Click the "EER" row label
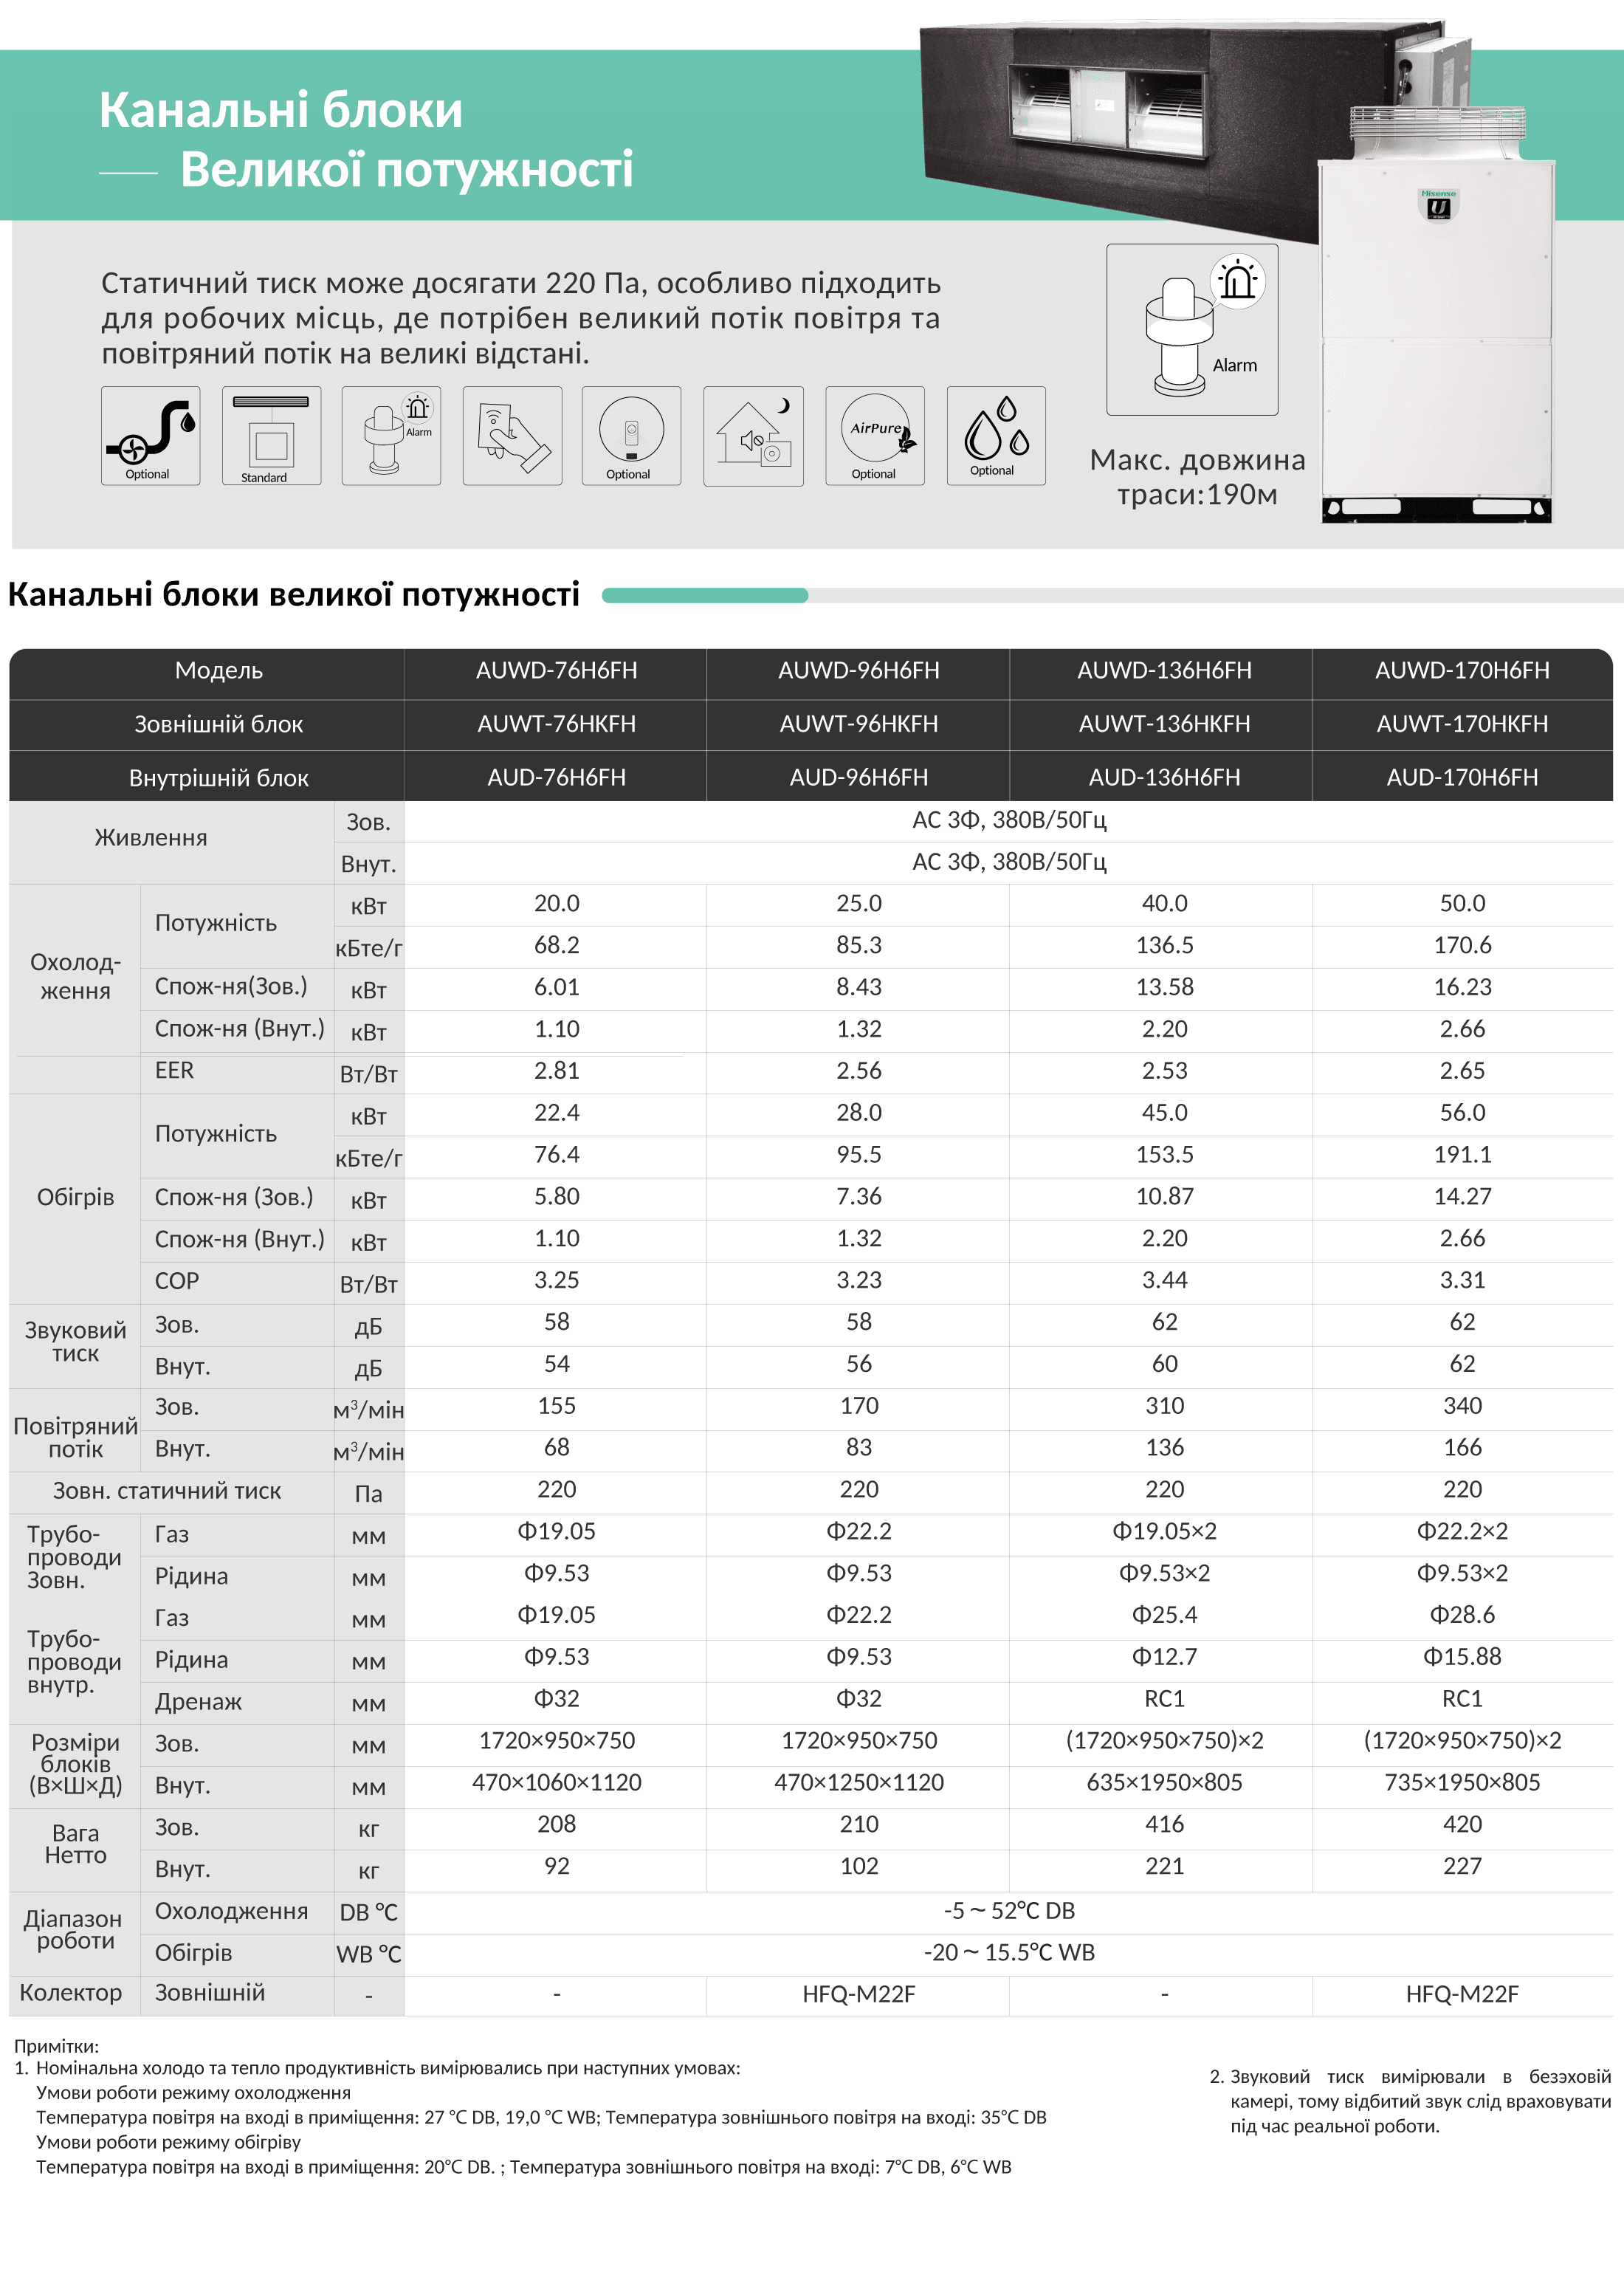 coord(174,1071)
